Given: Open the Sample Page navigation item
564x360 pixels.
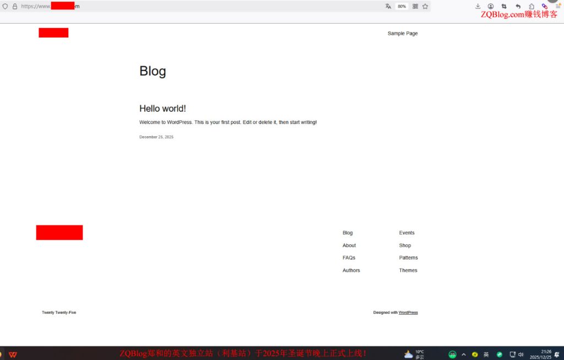Looking at the screenshot, I should click(403, 33).
